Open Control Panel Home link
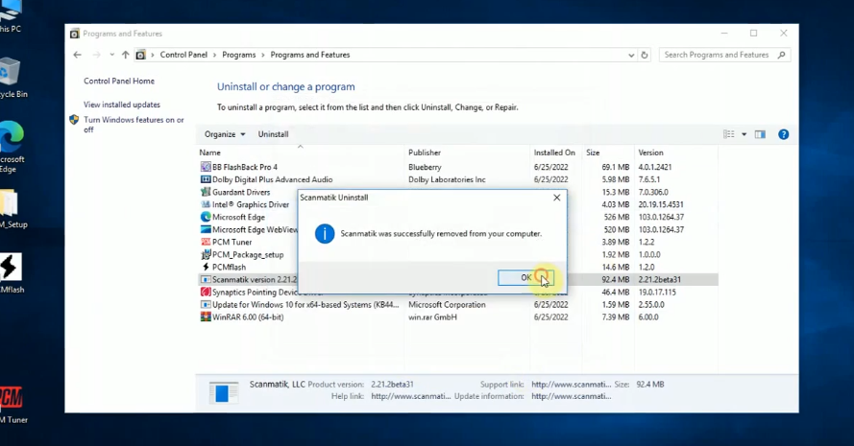854x446 pixels. coord(119,81)
